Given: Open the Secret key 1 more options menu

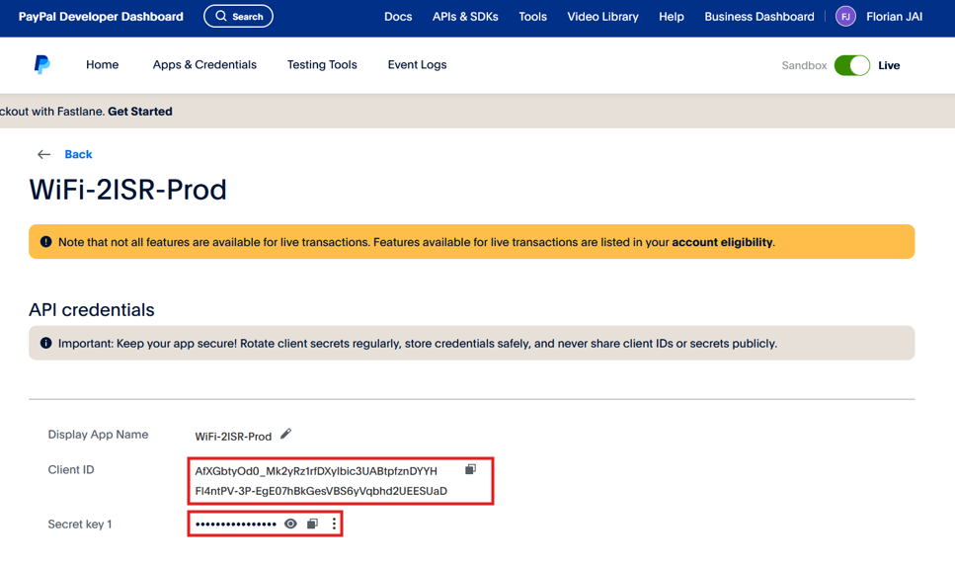Looking at the screenshot, I should click(x=334, y=525).
